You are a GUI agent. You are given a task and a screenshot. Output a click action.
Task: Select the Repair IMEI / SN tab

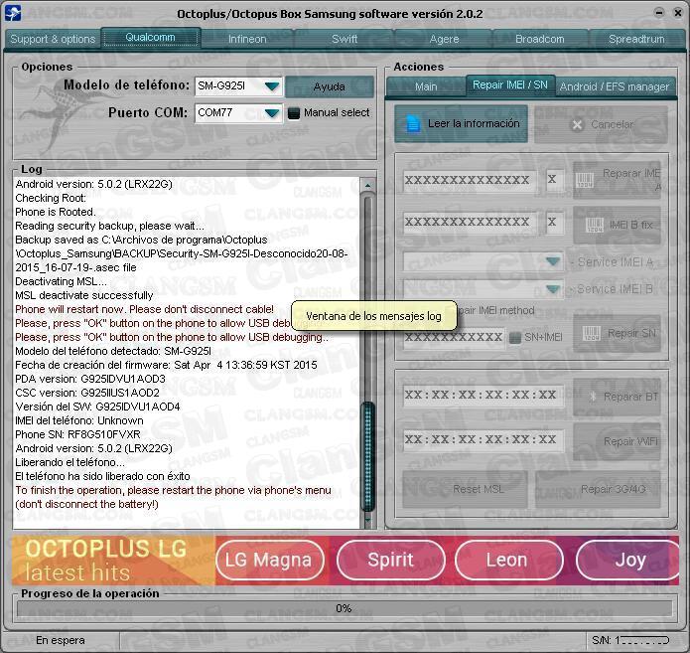coord(510,85)
